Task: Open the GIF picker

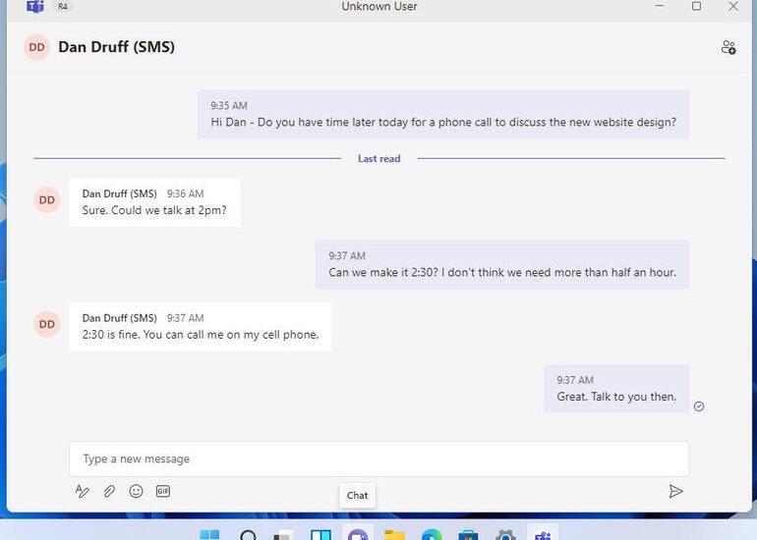Action: pos(163,491)
